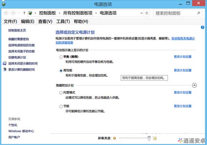Expand the chevron after 所有控制面板项 breadcrumb
Viewport: 207px width, 145px height.
(96, 13)
